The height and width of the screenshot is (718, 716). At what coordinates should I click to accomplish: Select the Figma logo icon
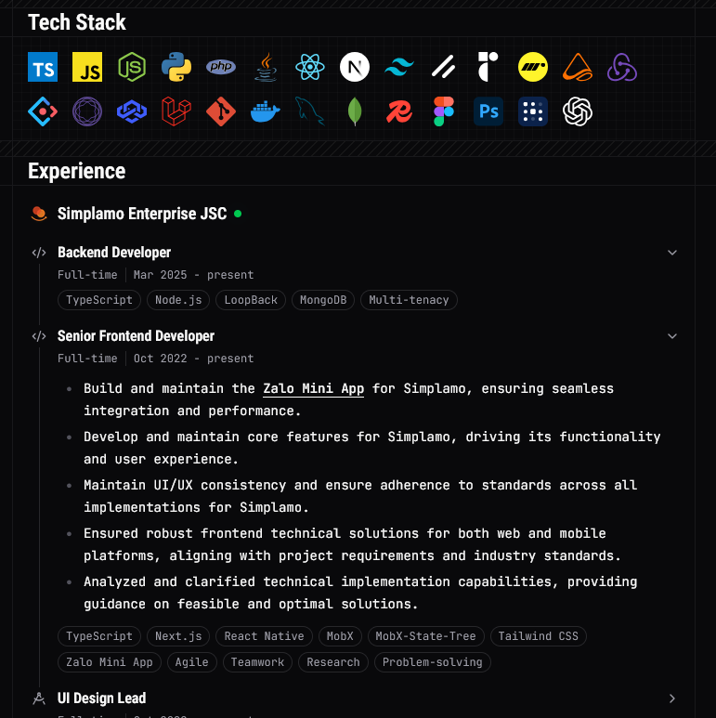click(444, 111)
